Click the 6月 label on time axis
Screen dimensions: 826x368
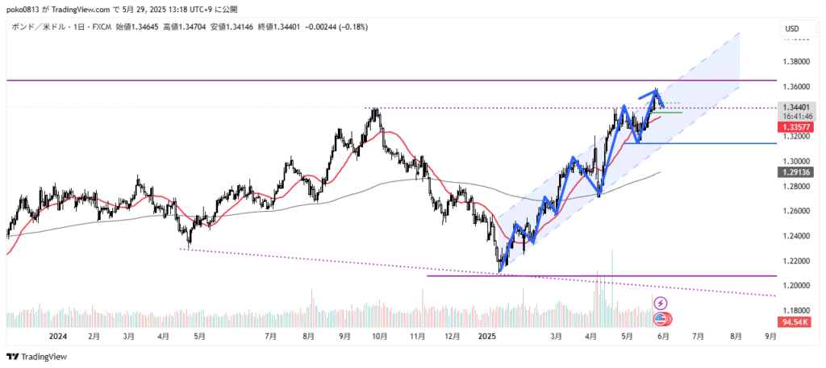coord(662,337)
